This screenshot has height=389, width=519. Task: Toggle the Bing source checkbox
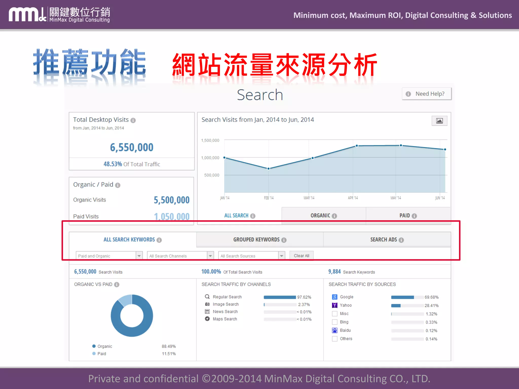[x=335, y=322]
